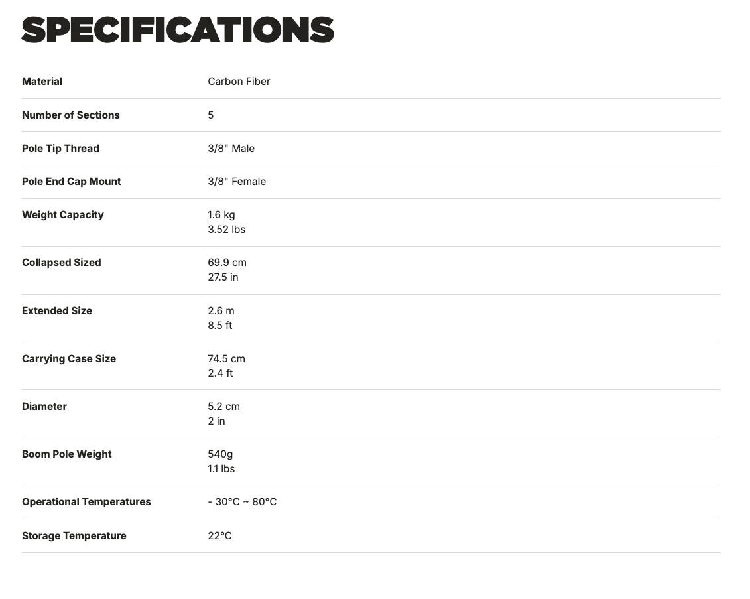Click the Weight Capacity label
This screenshot has width=750, height=599.
pos(62,215)
